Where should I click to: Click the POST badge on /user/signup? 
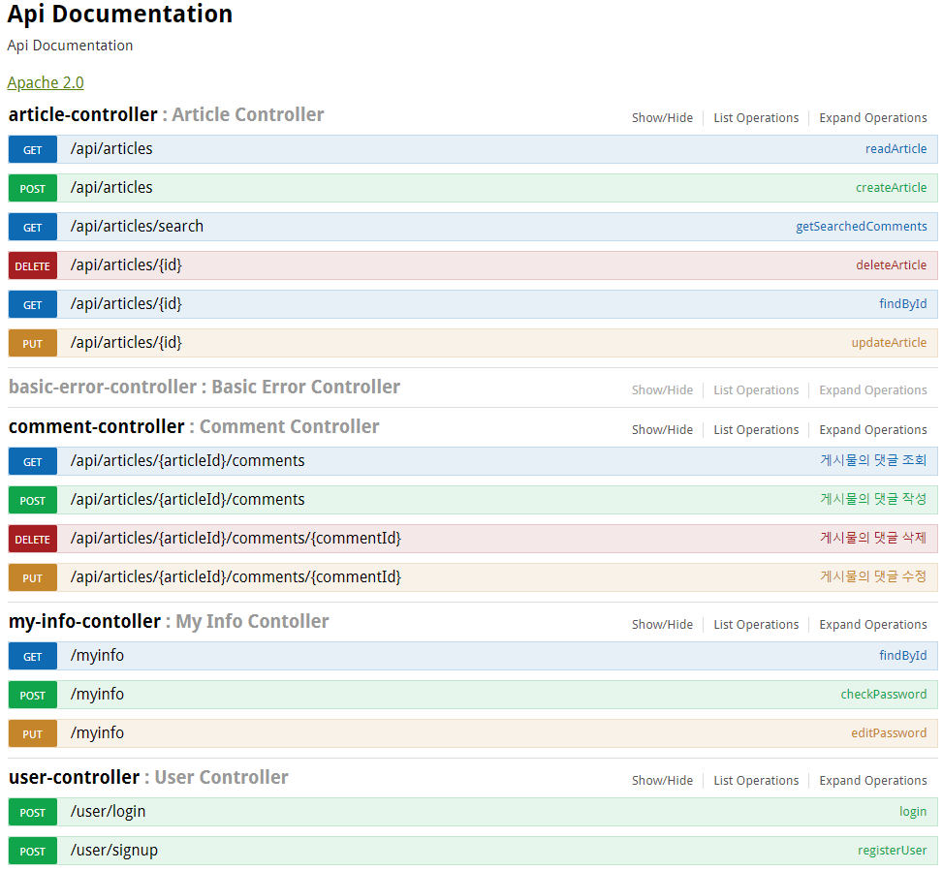[x=32, y=850]
